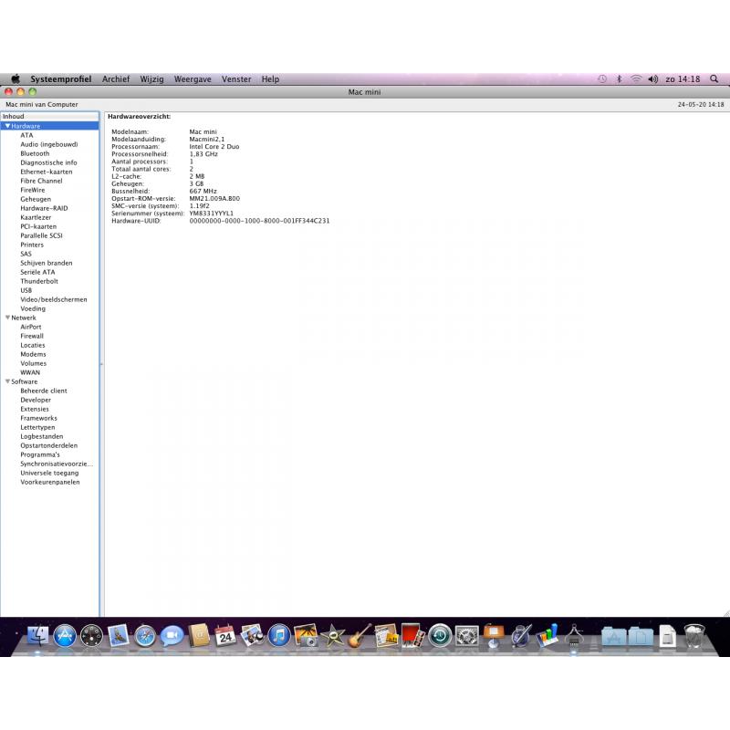Viewport: 730px width, 730px height.
Task: Open the Apple menu
Action: point(16,78)
